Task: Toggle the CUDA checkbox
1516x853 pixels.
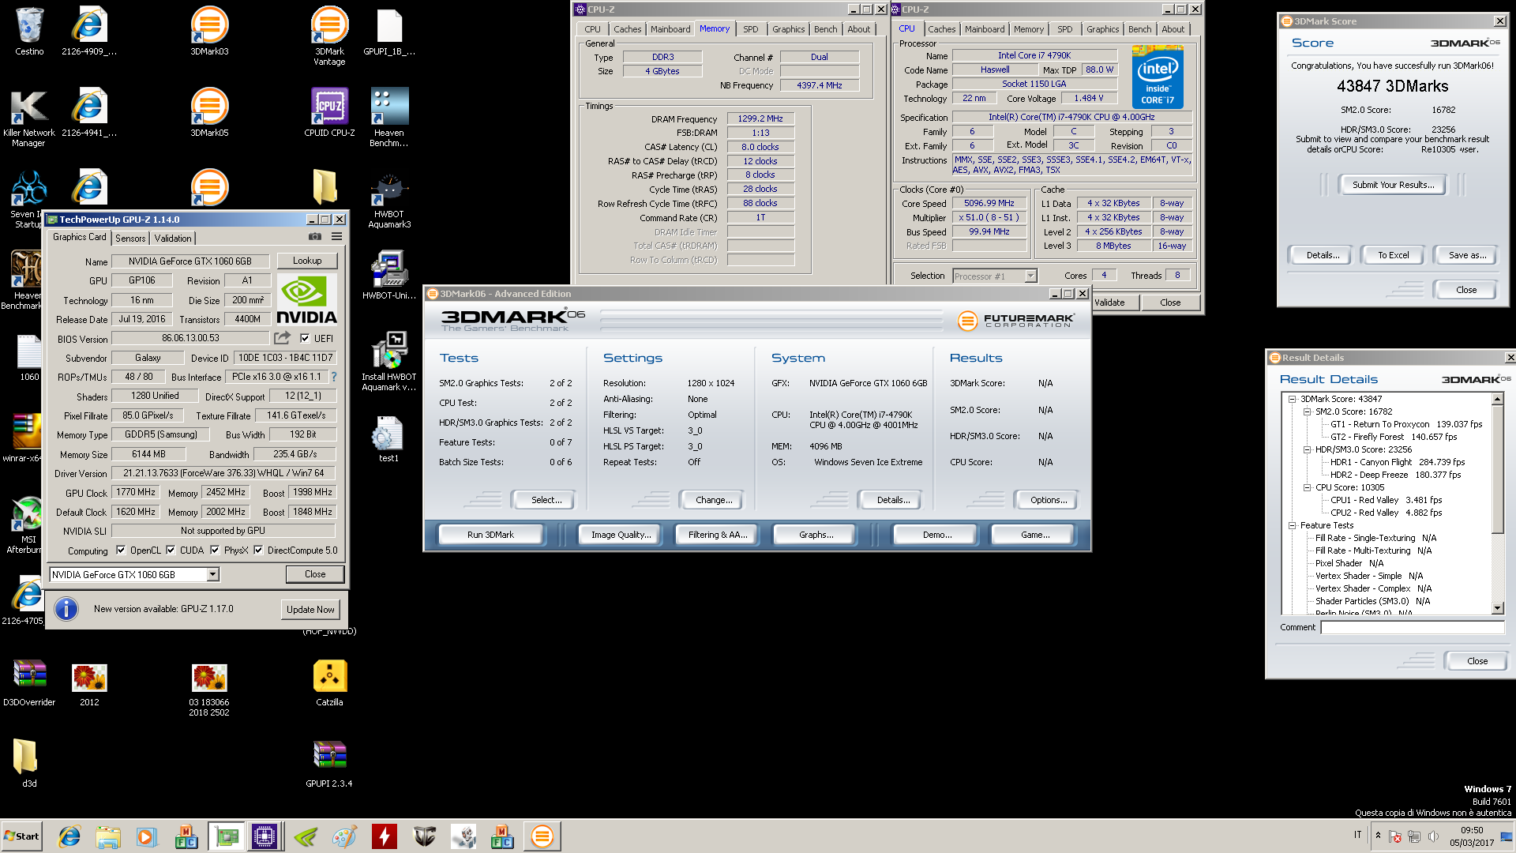Action: [x=171, y=550]
